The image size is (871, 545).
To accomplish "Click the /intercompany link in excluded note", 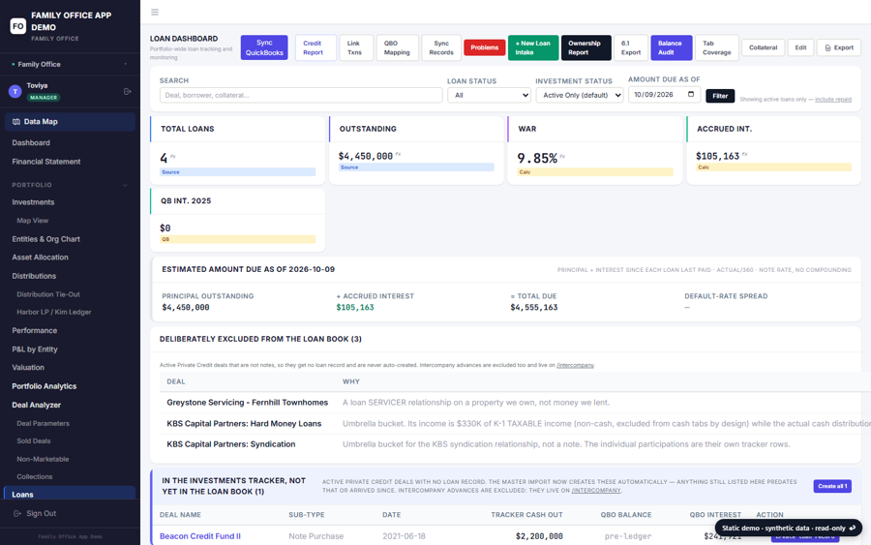I will (575, 366).
